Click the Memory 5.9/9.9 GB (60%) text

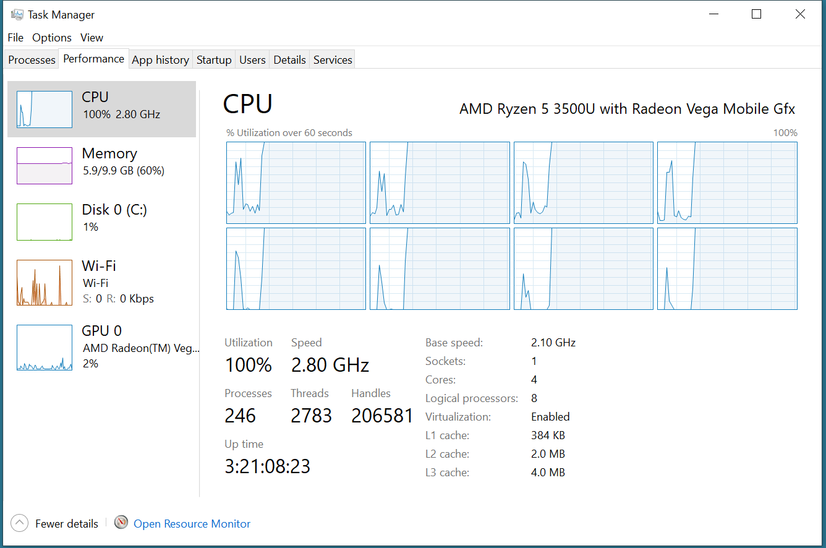[x=124, y=171]
